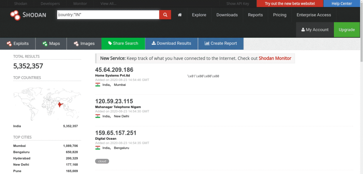Open Enterprise Access page
This screenshot has height=174, width=363.
pyautogui.click(x=314, y=15)
